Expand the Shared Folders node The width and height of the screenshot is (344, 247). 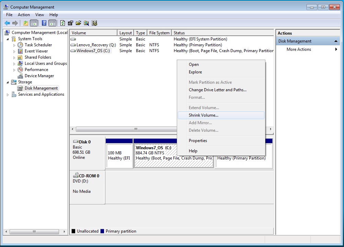14,57
